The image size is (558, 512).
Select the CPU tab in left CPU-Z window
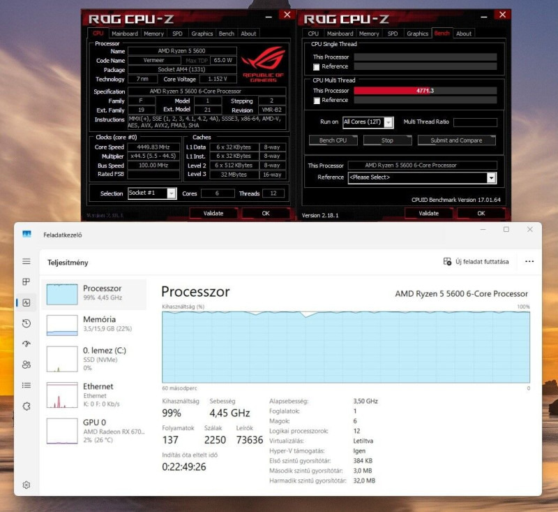(x=98, y=33)
